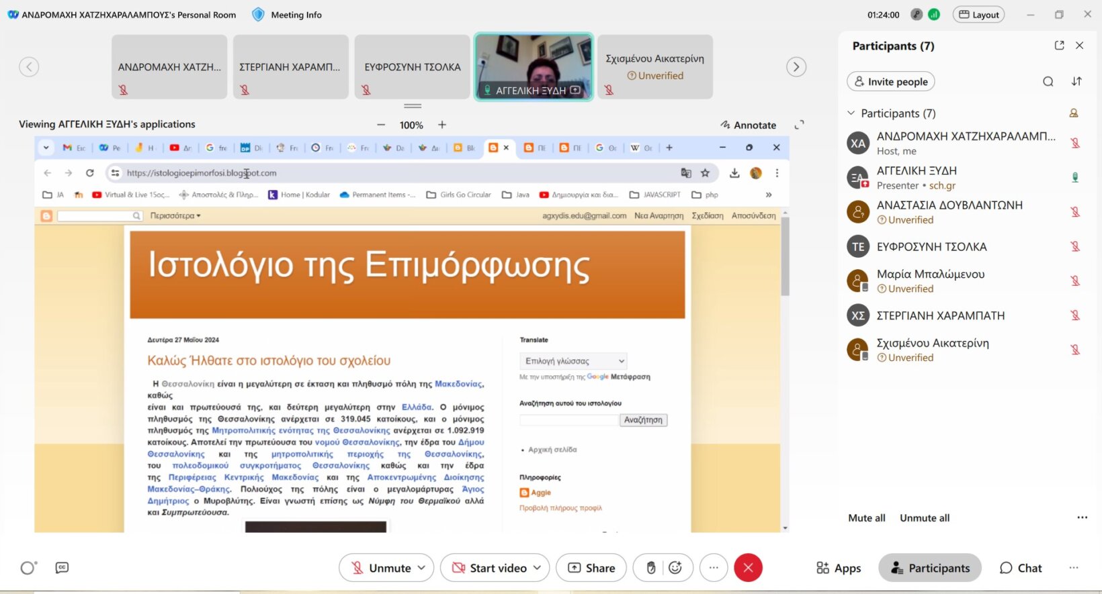Start video camera
Image resolution: width=1102 pixels, height=594 pixels.
tap(490, 568)
